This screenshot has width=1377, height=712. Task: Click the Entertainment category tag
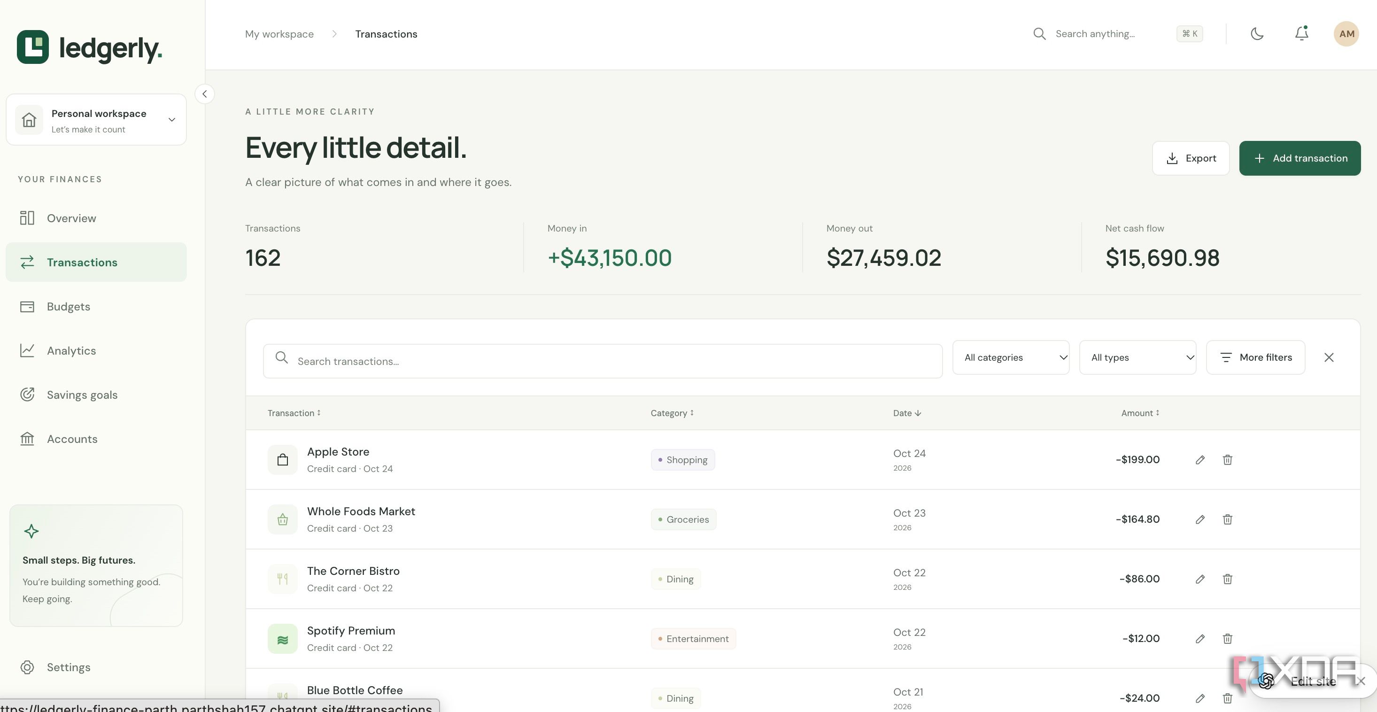[x=693, y=639]
